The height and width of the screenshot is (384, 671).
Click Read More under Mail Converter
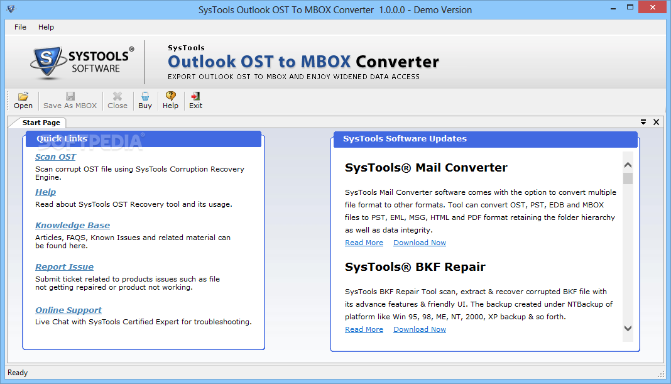[364, 243]
